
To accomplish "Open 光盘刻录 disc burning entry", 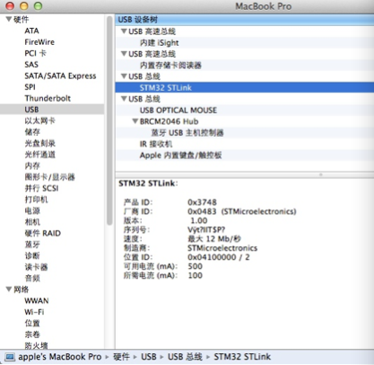I will point(39,143).
